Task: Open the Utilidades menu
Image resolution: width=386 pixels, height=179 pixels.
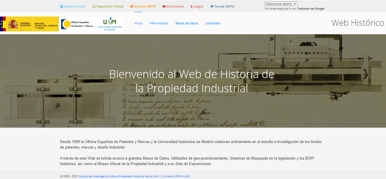Action: [x=213, y=23]
